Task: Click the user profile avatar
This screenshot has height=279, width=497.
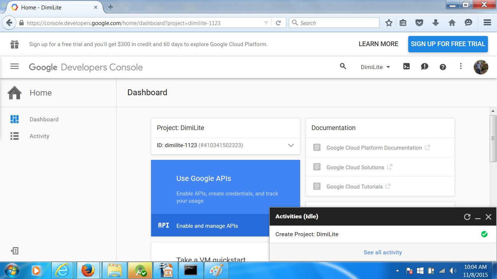Action: tap(481, 67)
